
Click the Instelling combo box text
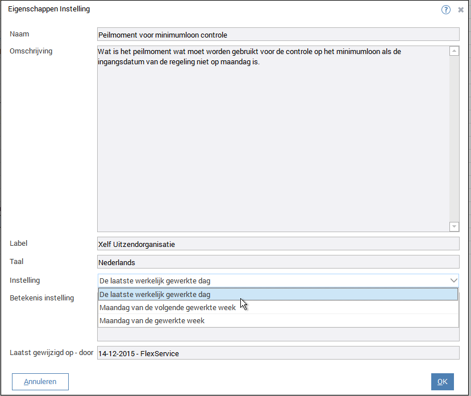pos(272,280)
